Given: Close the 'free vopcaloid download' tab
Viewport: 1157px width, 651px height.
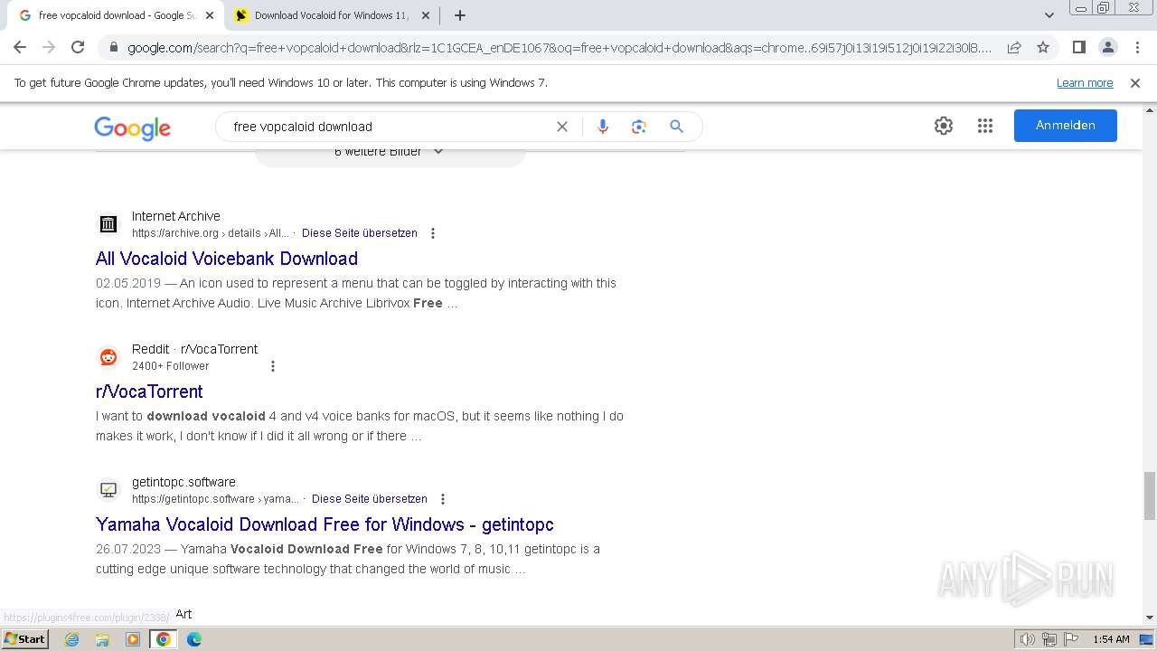Looking at the screenshot, I should click(x=209, y=15).
